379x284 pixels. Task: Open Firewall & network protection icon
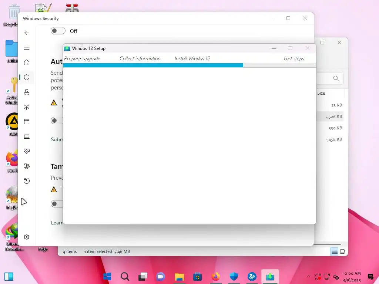(x=27, y=107)
